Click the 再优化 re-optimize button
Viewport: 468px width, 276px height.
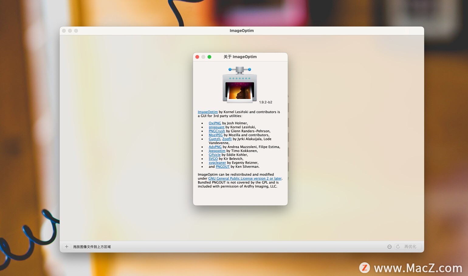coord(408,247)
